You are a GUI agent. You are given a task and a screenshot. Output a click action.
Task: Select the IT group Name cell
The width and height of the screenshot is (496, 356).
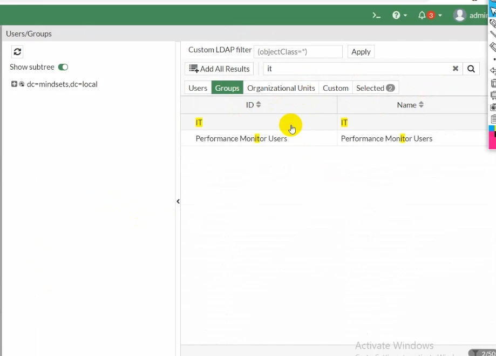pos(412,122)
